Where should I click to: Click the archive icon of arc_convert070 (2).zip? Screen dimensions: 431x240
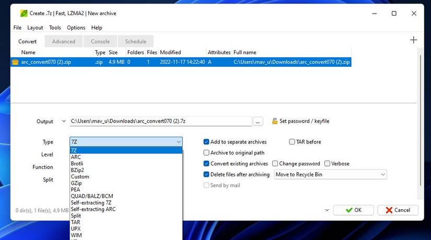point(15,62)
